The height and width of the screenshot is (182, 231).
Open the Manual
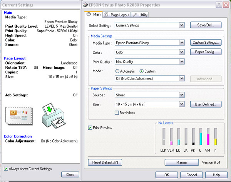pyautogui.click(x=182, y=162)
